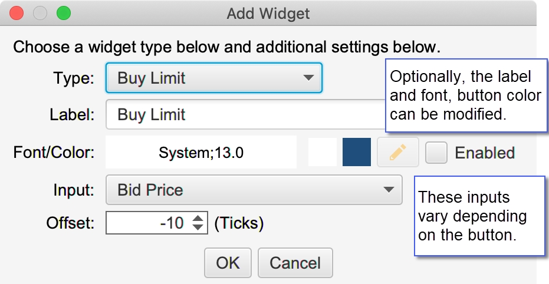Open the Type dropdown showing Buy Limit
Viewport: 549px width, 284px height.
(x=214, y=78)
